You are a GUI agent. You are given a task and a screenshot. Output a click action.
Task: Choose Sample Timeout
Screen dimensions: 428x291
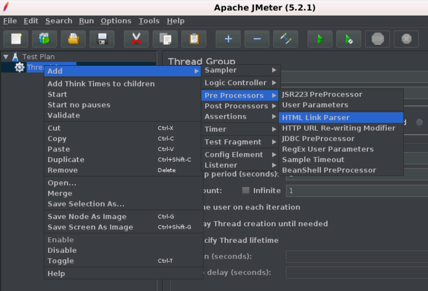coord(341,160)
